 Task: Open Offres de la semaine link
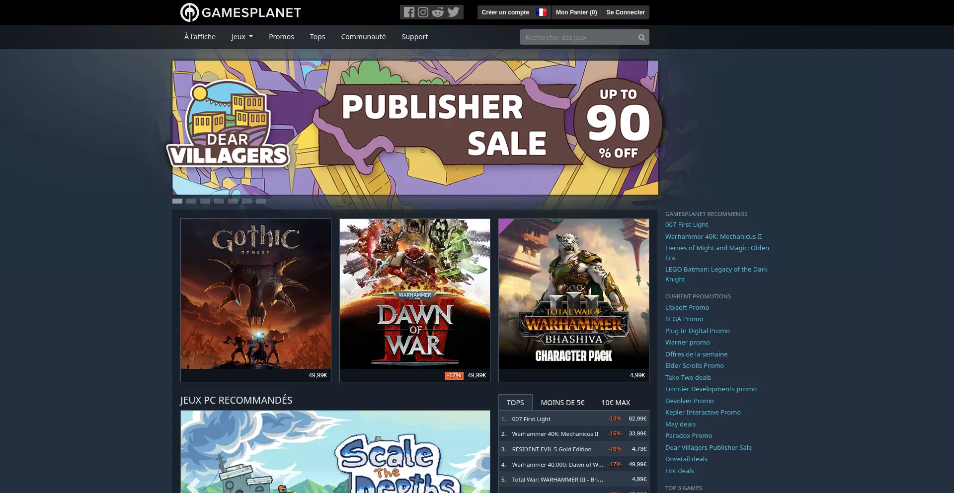coord(696,354)
